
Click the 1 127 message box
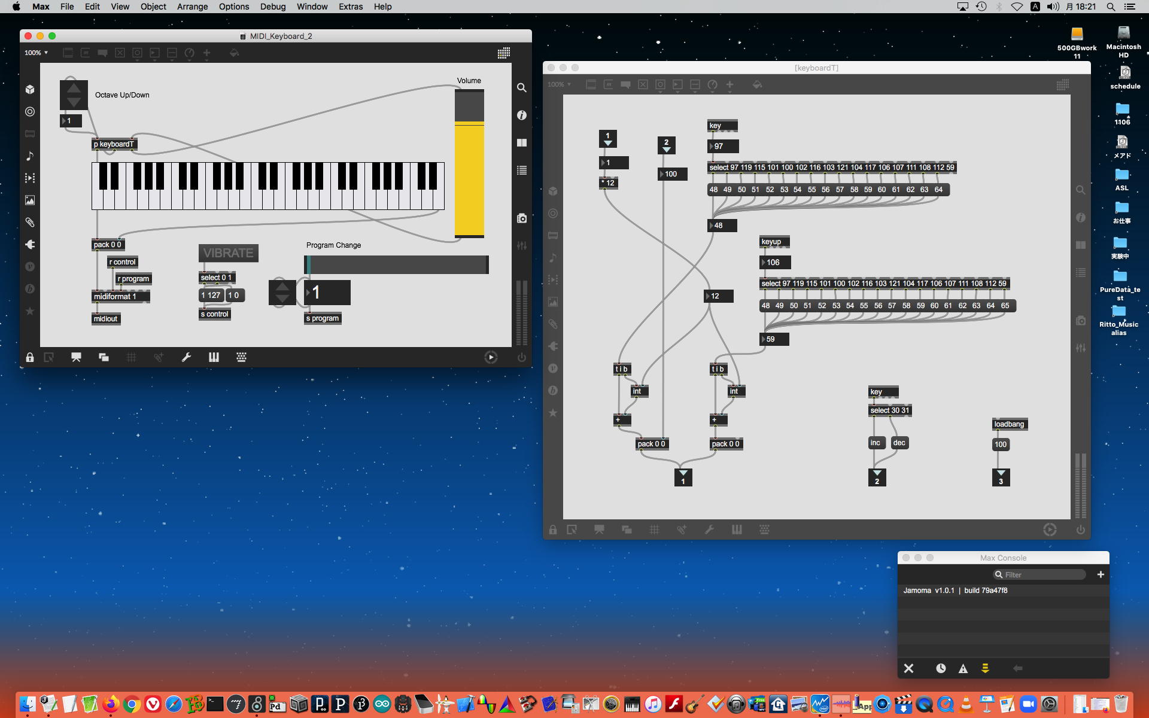tap(211, 295)
